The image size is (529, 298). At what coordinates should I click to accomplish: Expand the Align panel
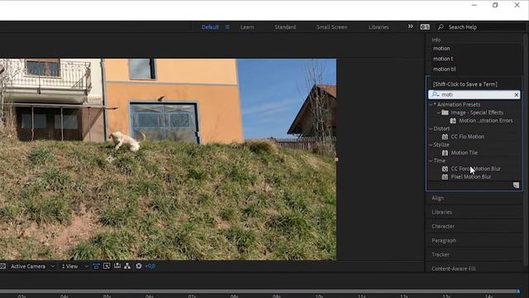coord(438,198)
